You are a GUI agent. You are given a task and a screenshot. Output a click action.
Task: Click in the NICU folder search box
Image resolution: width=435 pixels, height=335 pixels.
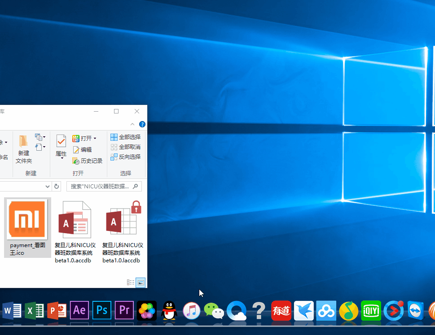(100, 186)
